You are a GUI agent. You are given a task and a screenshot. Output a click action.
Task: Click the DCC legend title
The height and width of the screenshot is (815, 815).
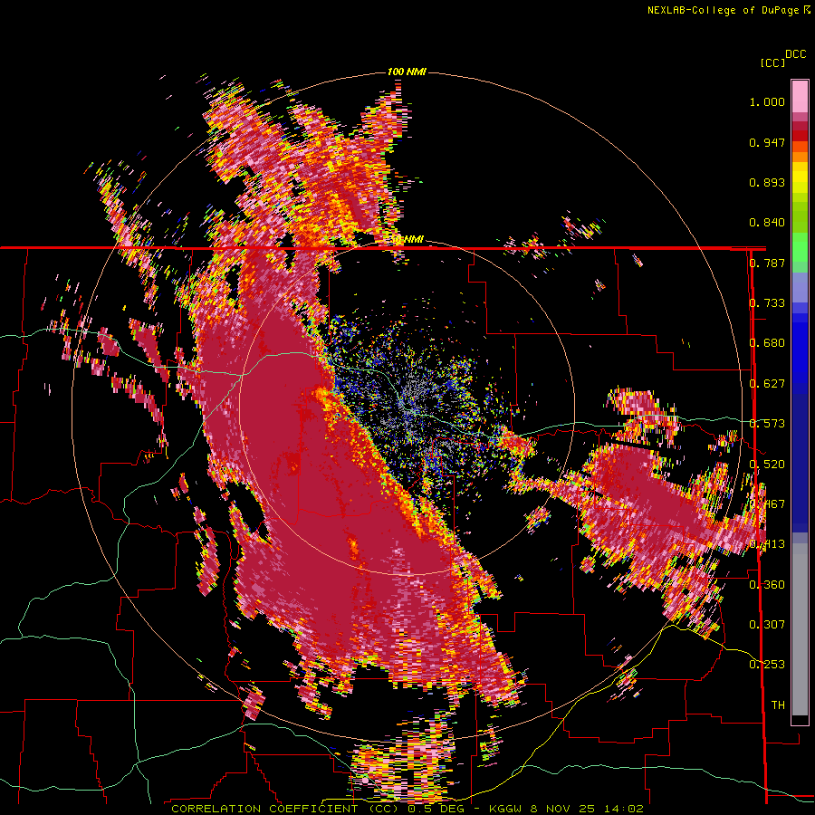[795, 54]
